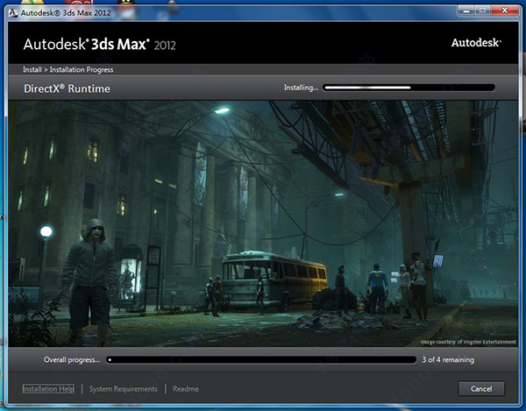
Task: Click the "Installing..." status label
Action: [x=301, y=88]
